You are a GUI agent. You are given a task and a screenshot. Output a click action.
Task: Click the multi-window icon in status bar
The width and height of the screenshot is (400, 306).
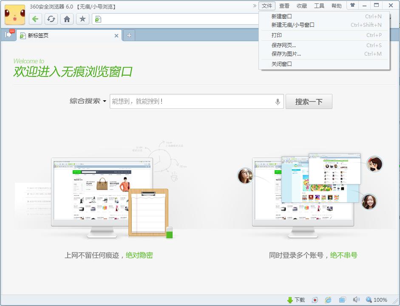coord(342,300)
